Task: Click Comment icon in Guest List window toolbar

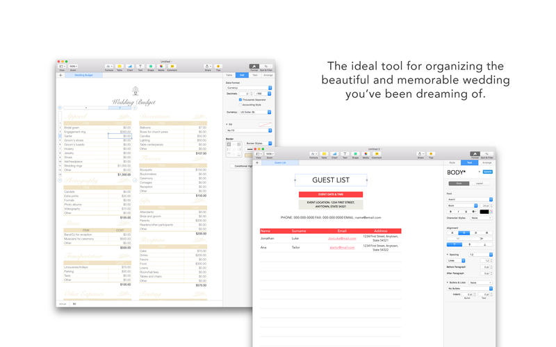Action: coord(377,153)
